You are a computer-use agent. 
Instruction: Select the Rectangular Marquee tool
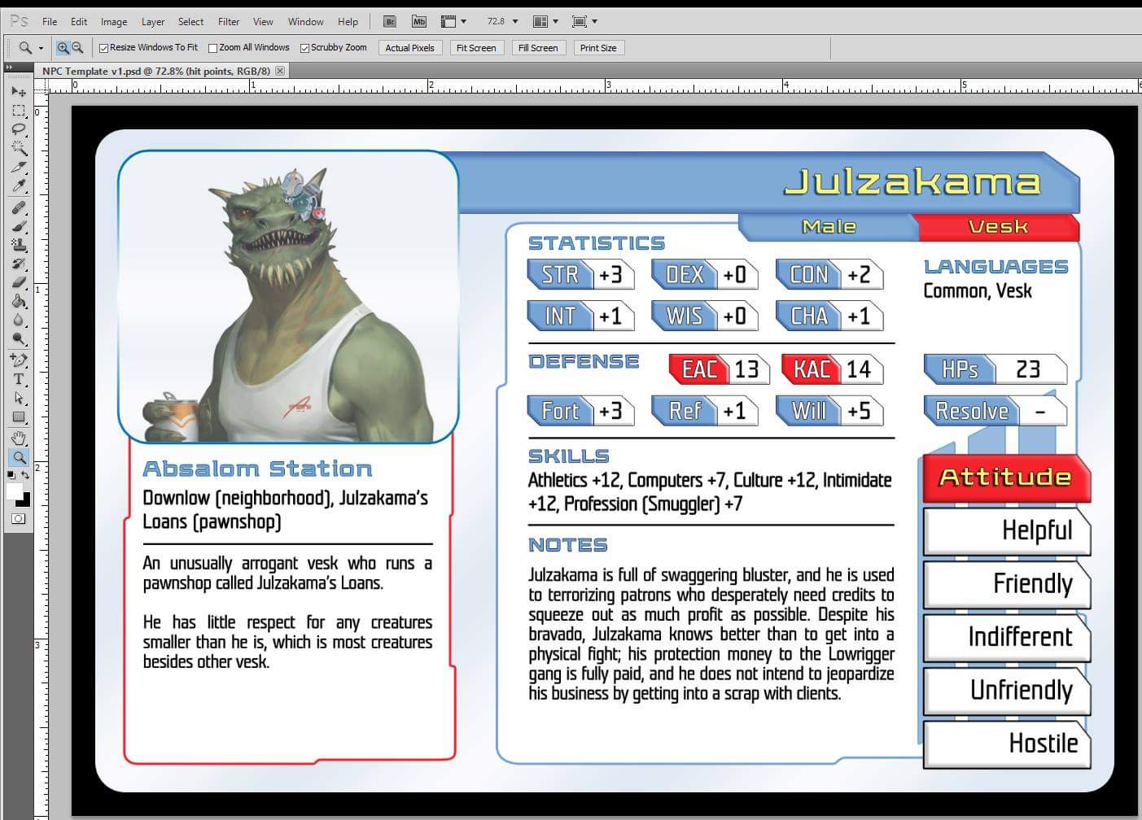tap(19, 110)
